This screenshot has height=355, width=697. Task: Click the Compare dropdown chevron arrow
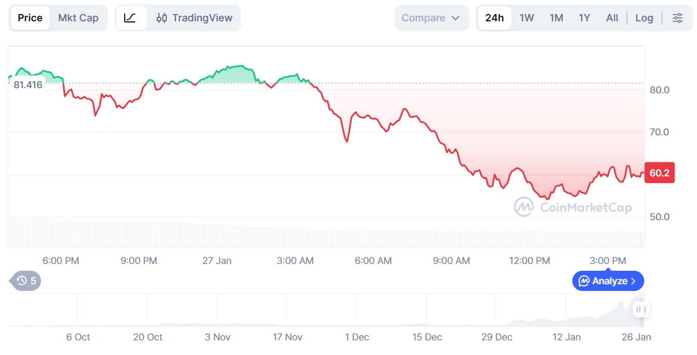pyautogui.click(x=455, y=18)
